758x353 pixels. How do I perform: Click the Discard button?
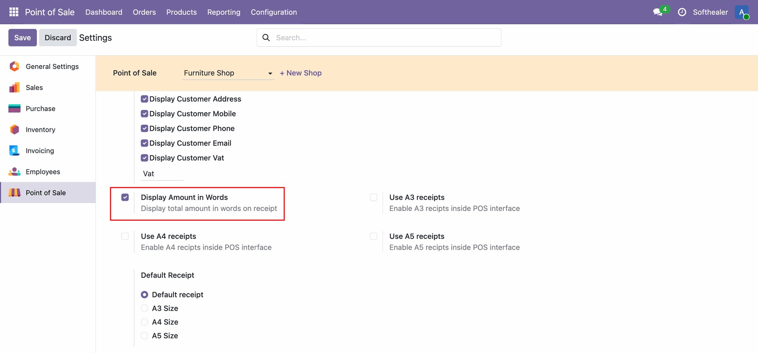pyautogui.click(x=58, y=37)
